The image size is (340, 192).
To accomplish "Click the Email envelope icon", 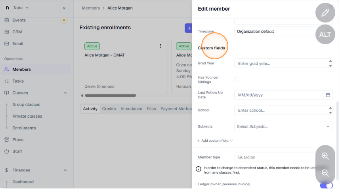I will (7, 43).
